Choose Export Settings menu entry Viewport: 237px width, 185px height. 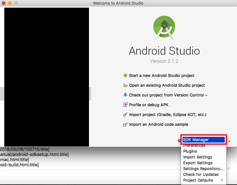pyautogui.click(x=204, y=163)
